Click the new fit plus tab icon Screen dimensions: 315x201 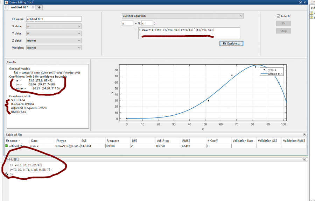click(x=39, y=7)
